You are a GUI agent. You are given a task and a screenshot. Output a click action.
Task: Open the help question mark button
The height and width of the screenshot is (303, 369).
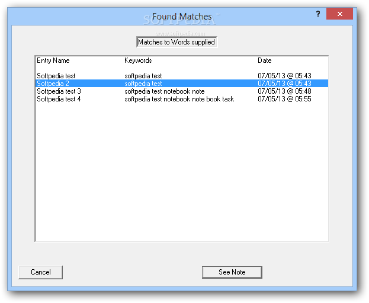pyautogui.click(x=318, y=14)
